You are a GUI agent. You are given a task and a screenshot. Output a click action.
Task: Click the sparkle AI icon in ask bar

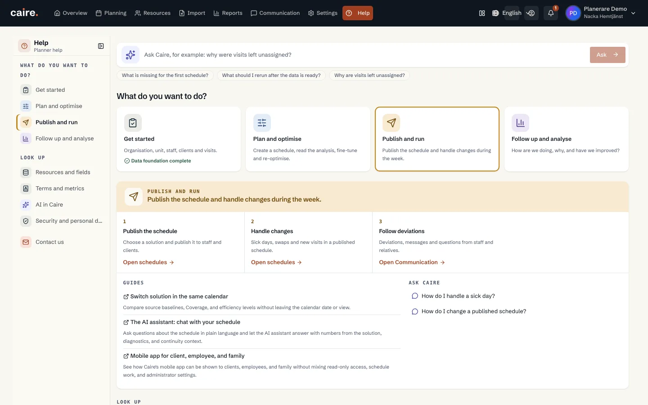click(130, 55)
